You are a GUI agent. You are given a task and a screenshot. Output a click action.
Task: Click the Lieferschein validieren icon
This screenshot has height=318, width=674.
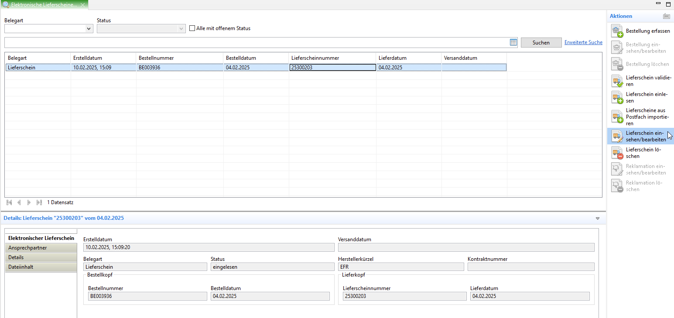click(617, 81)
